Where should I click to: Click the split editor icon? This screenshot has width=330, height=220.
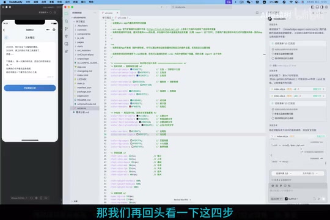(257, 13)
